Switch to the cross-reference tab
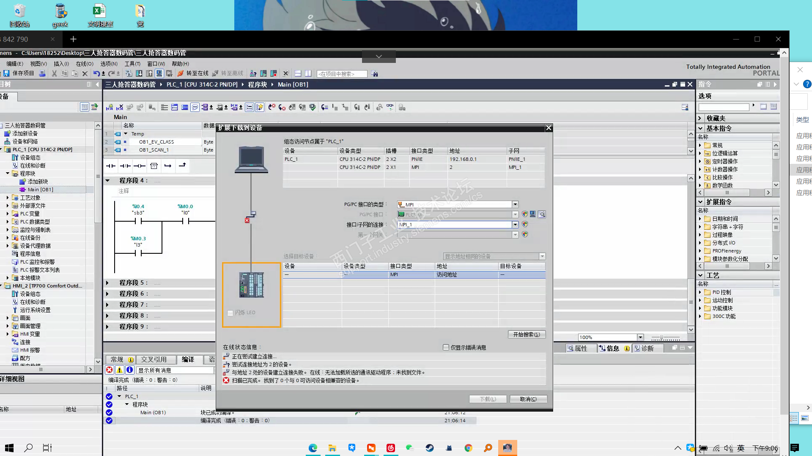 (x=154, y=359)
